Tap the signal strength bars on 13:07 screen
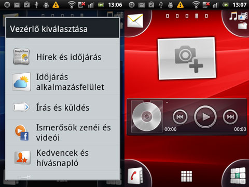249x187 pixels. point(215,5)
